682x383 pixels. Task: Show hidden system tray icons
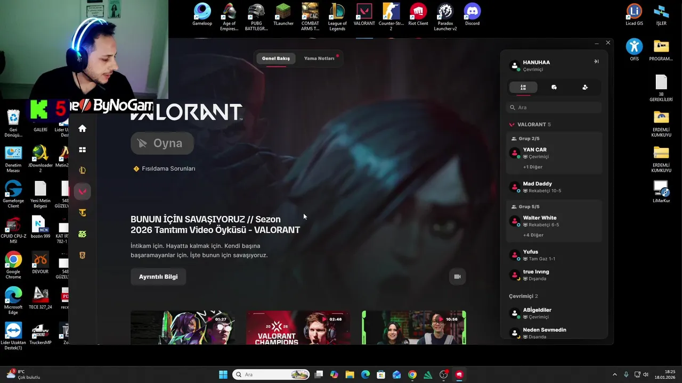614,374
